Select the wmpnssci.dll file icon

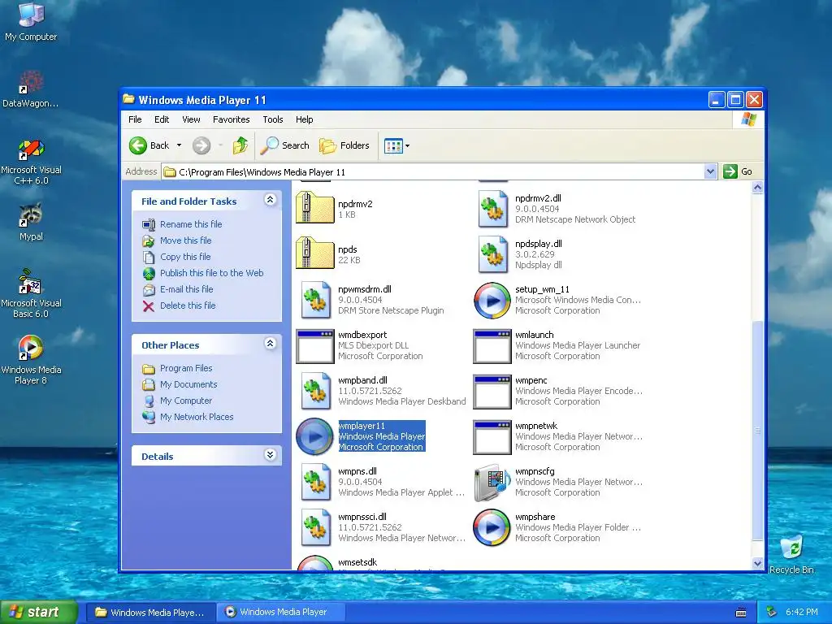pyautogui.click(x=314, y=527)
